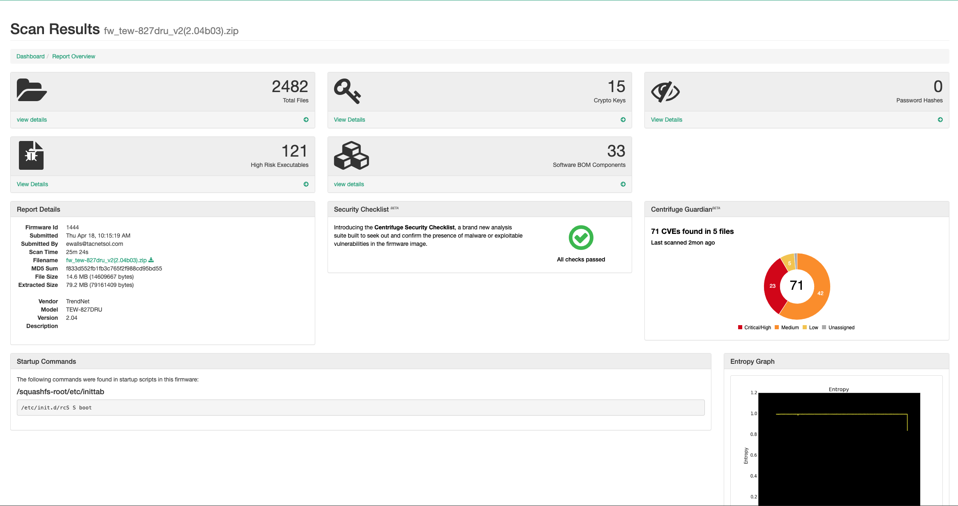Toggle Unassigned legend entry in CVE chart
The height and width of the screenshot is (506, 958).
[x=838, y=328]
